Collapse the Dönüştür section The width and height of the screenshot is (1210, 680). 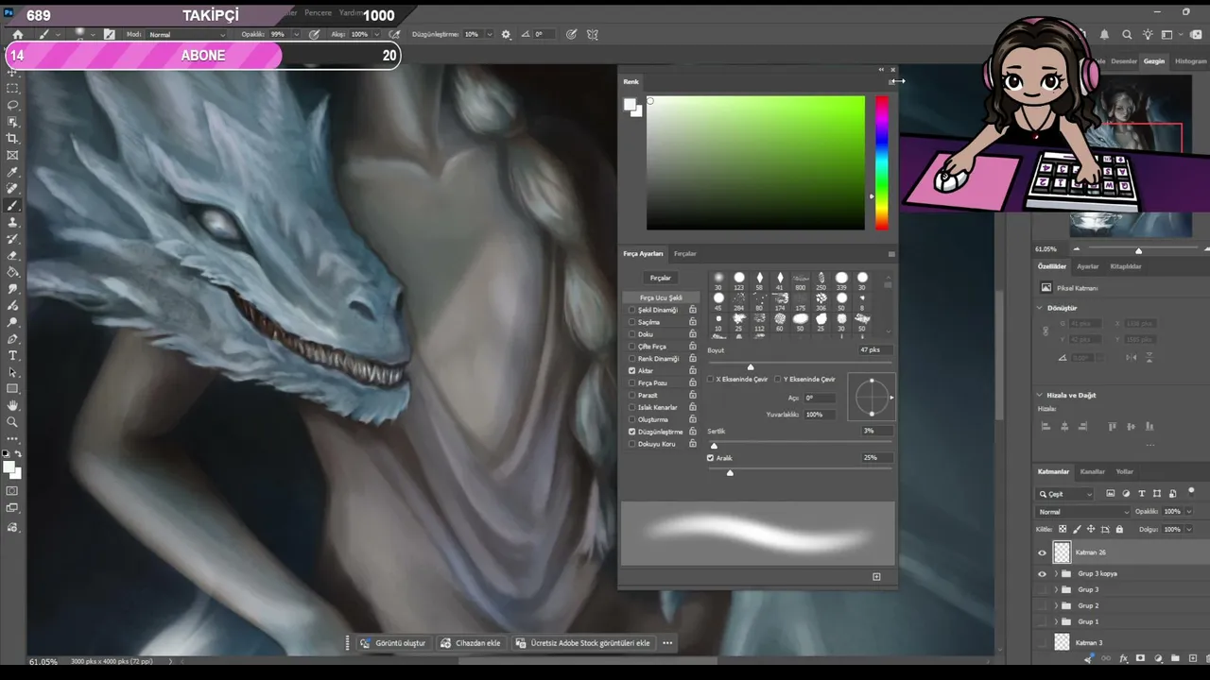[x=1040, y=308]
